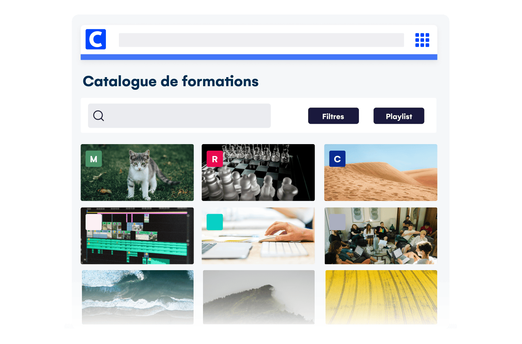This screenshot has height=344, width=522.
Task: Open the video editing timeline course thumbnail
Action: click(137, 236)
